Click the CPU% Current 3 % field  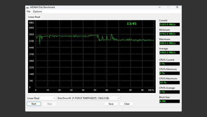pyautogui.click(x=169, y=64)
